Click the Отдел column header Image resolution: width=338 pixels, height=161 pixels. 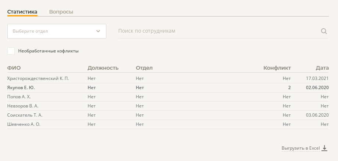click(x=144, y=68)
